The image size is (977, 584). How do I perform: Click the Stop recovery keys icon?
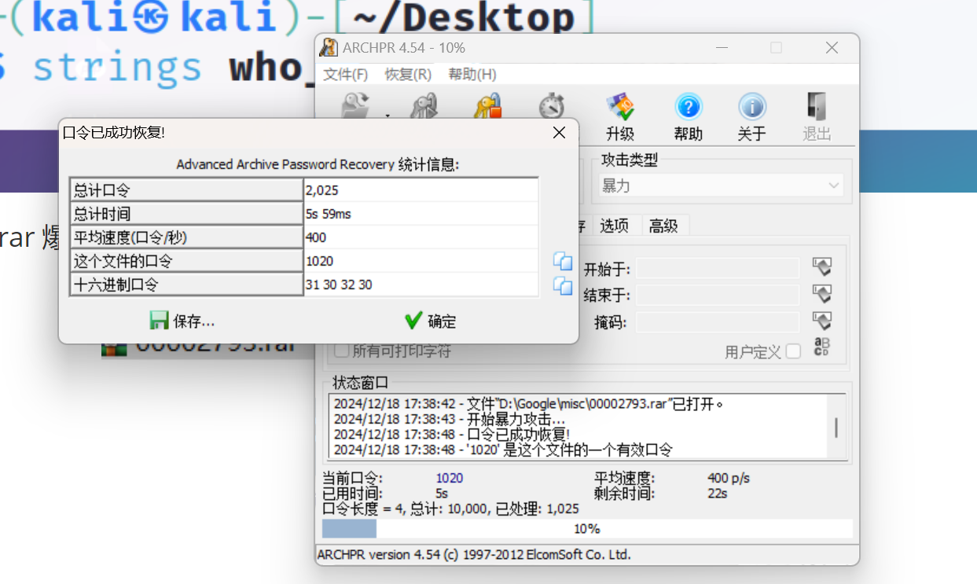(488, 105)
